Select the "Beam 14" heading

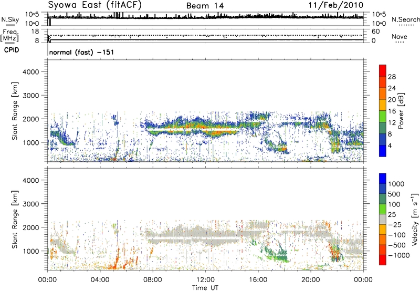tap(205, 6)
